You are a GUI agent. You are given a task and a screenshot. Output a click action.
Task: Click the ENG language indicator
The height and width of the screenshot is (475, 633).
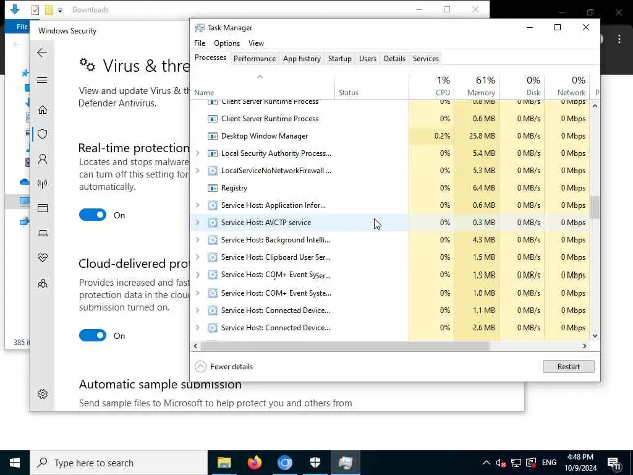coord(549,463)
